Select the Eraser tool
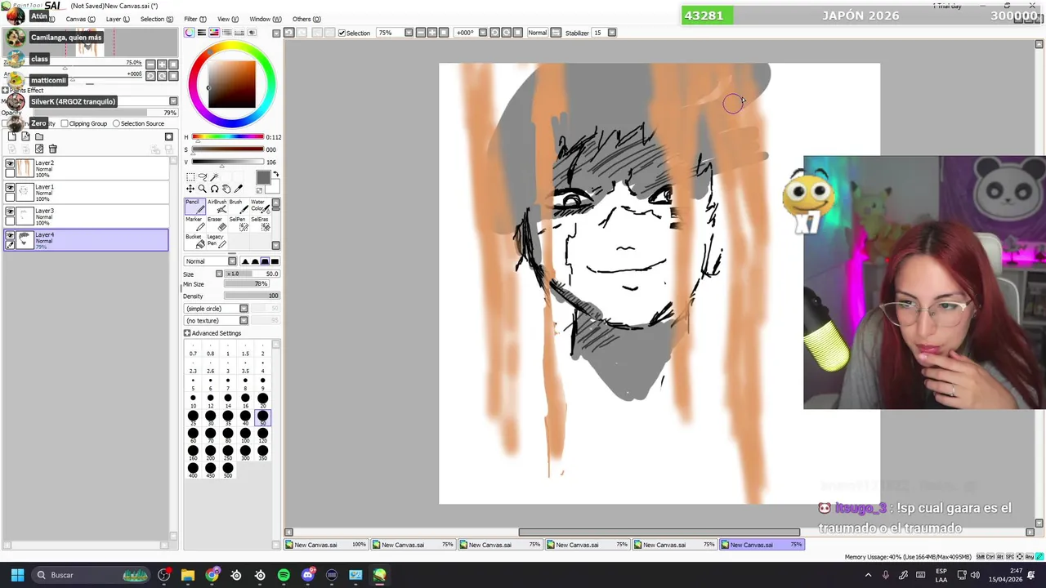This screenshot has height=588, width=1046. coord(216,224)
